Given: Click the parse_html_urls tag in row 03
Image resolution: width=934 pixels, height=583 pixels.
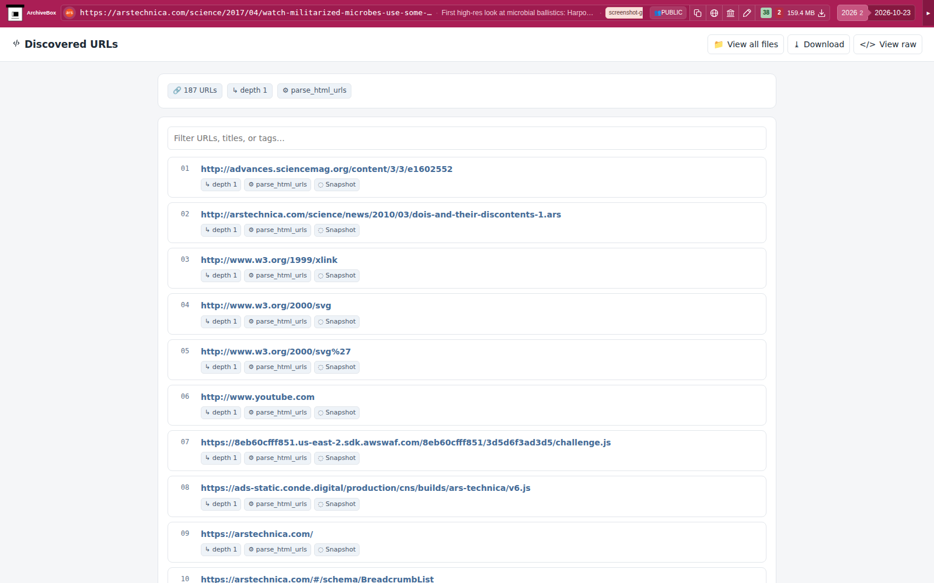Looking at the screenshot, I should click(277, 276).
